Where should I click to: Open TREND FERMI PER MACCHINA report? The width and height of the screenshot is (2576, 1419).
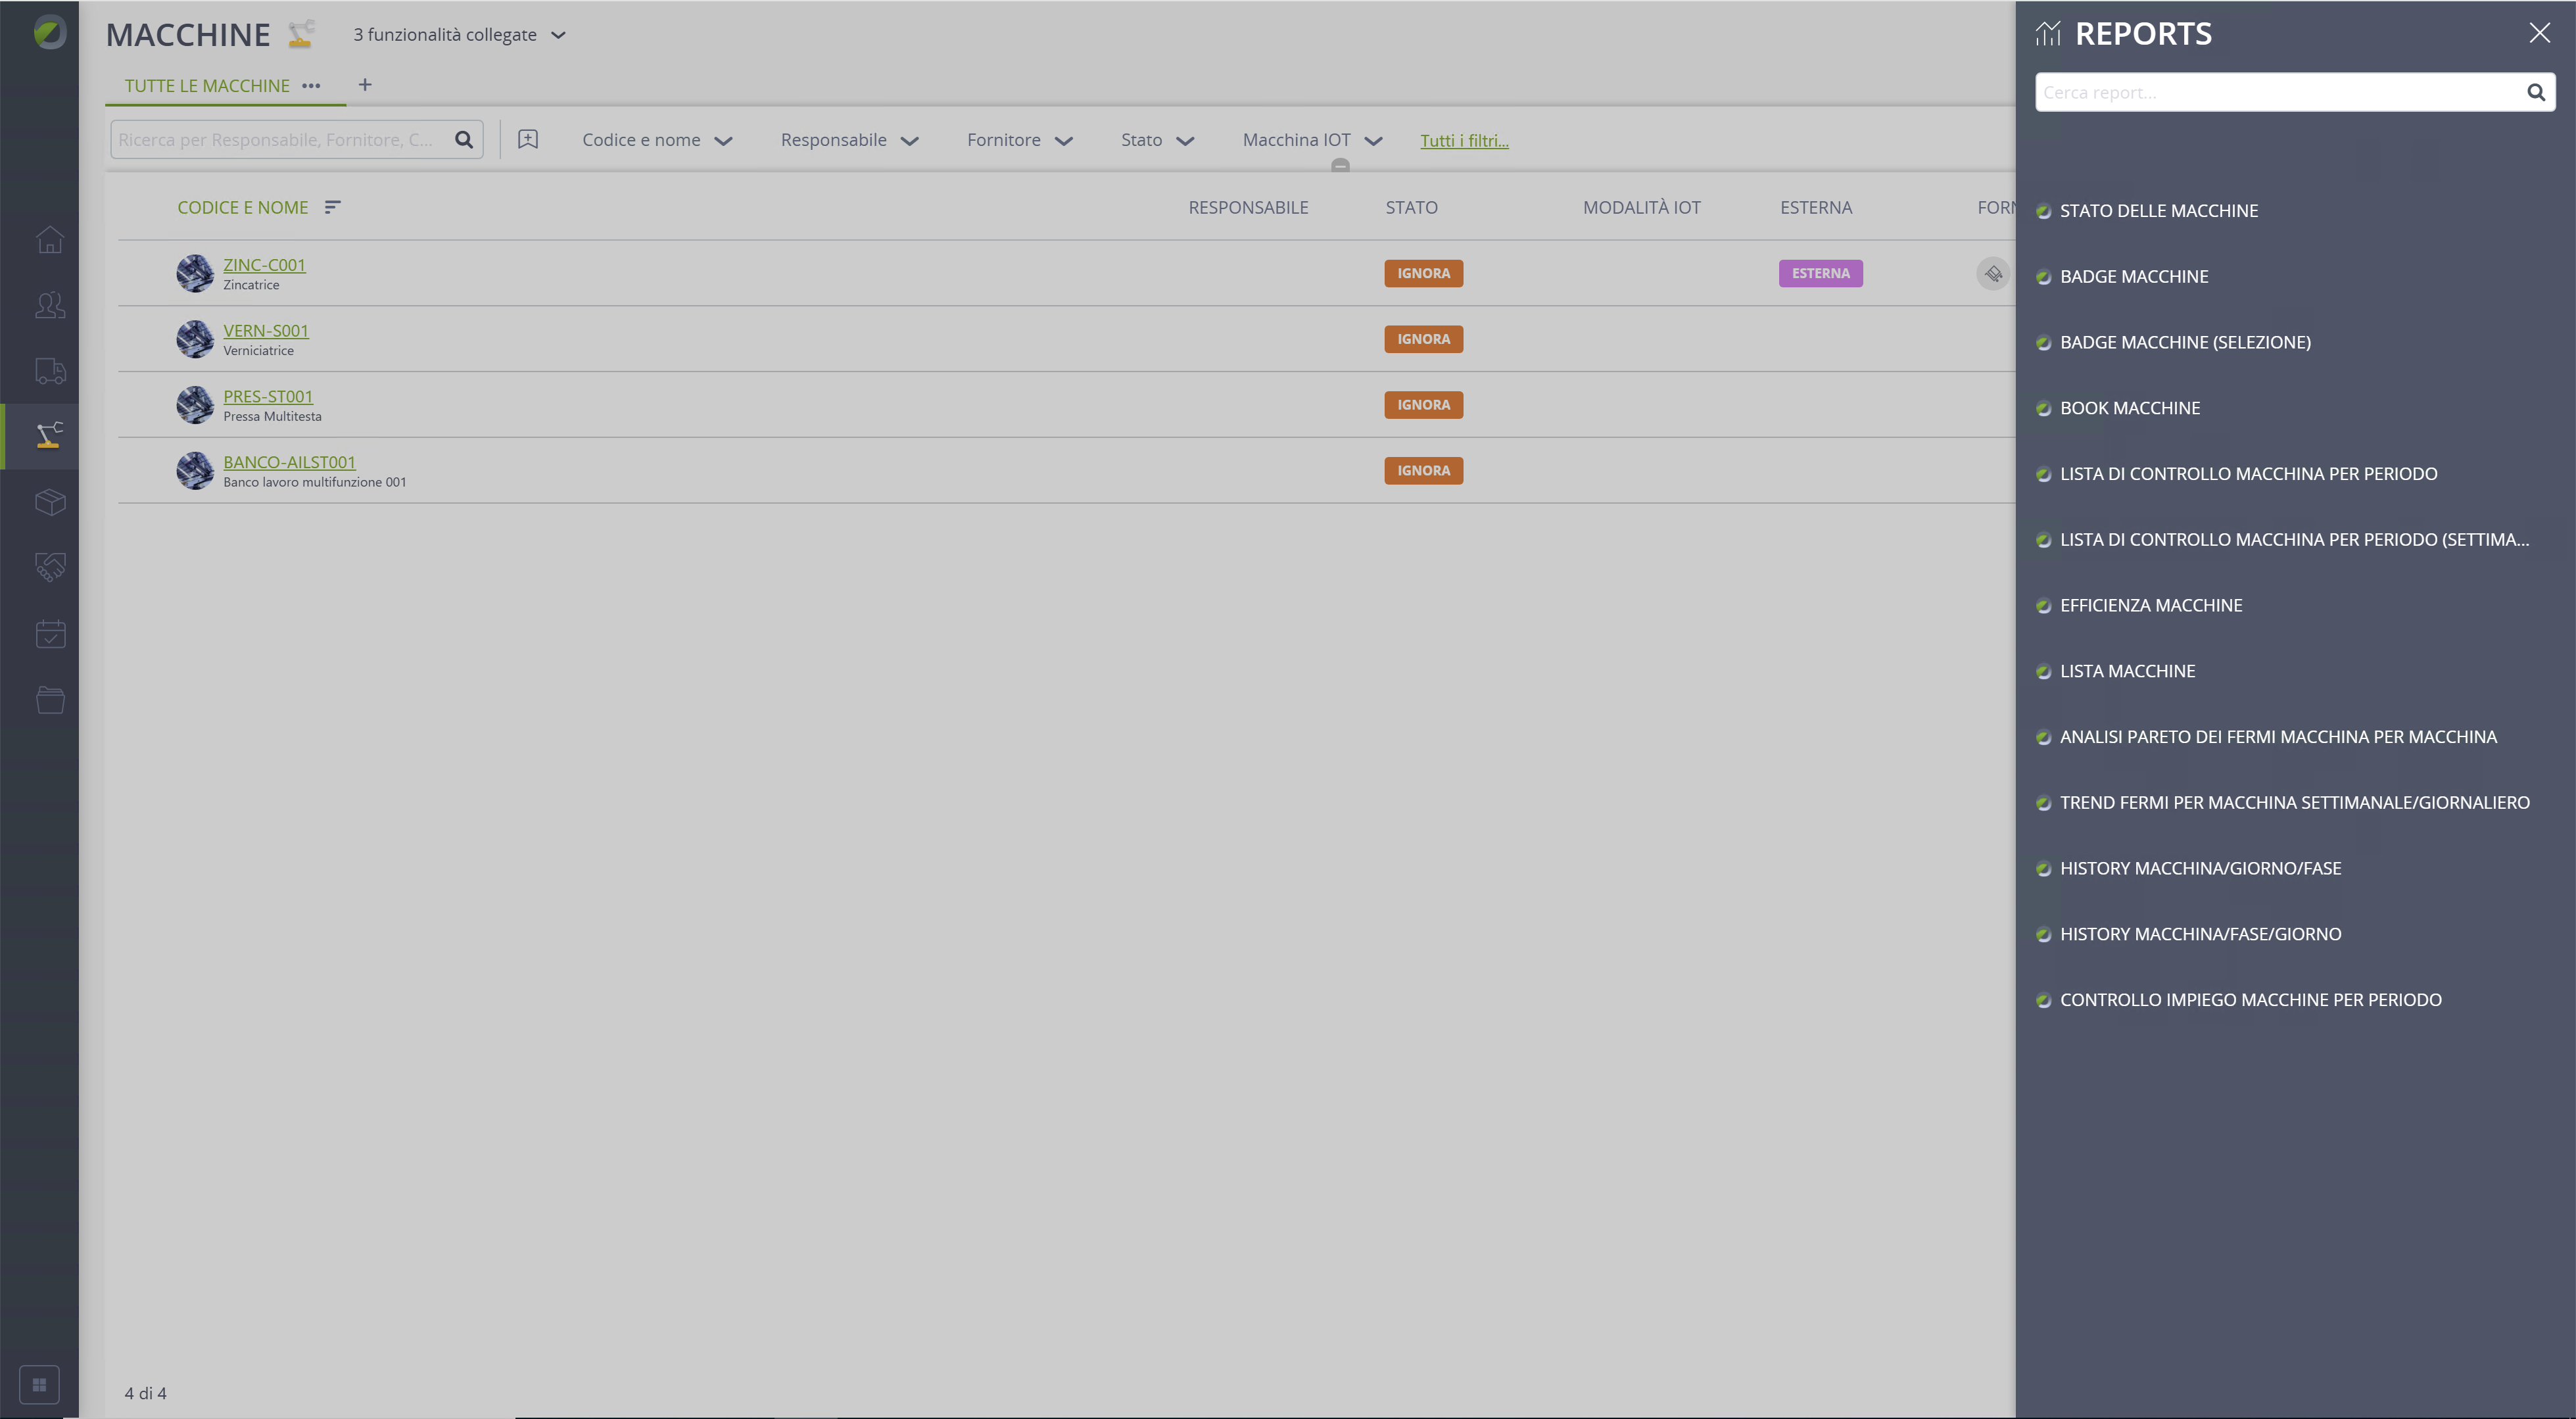click(2295, 803)
